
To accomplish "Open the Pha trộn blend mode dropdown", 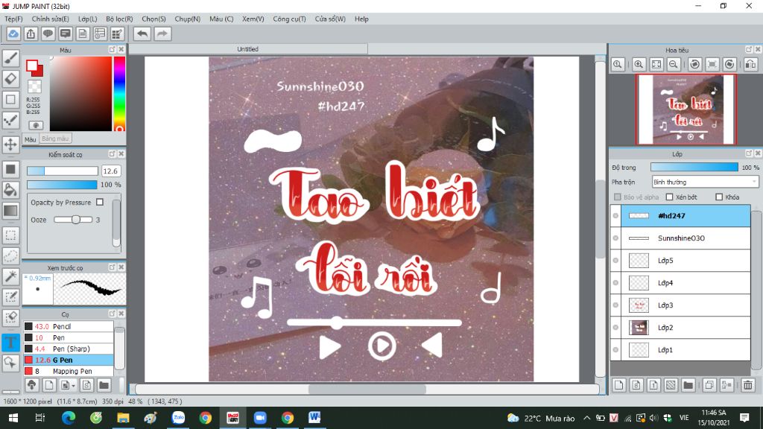I will click(x=705, y=182).
